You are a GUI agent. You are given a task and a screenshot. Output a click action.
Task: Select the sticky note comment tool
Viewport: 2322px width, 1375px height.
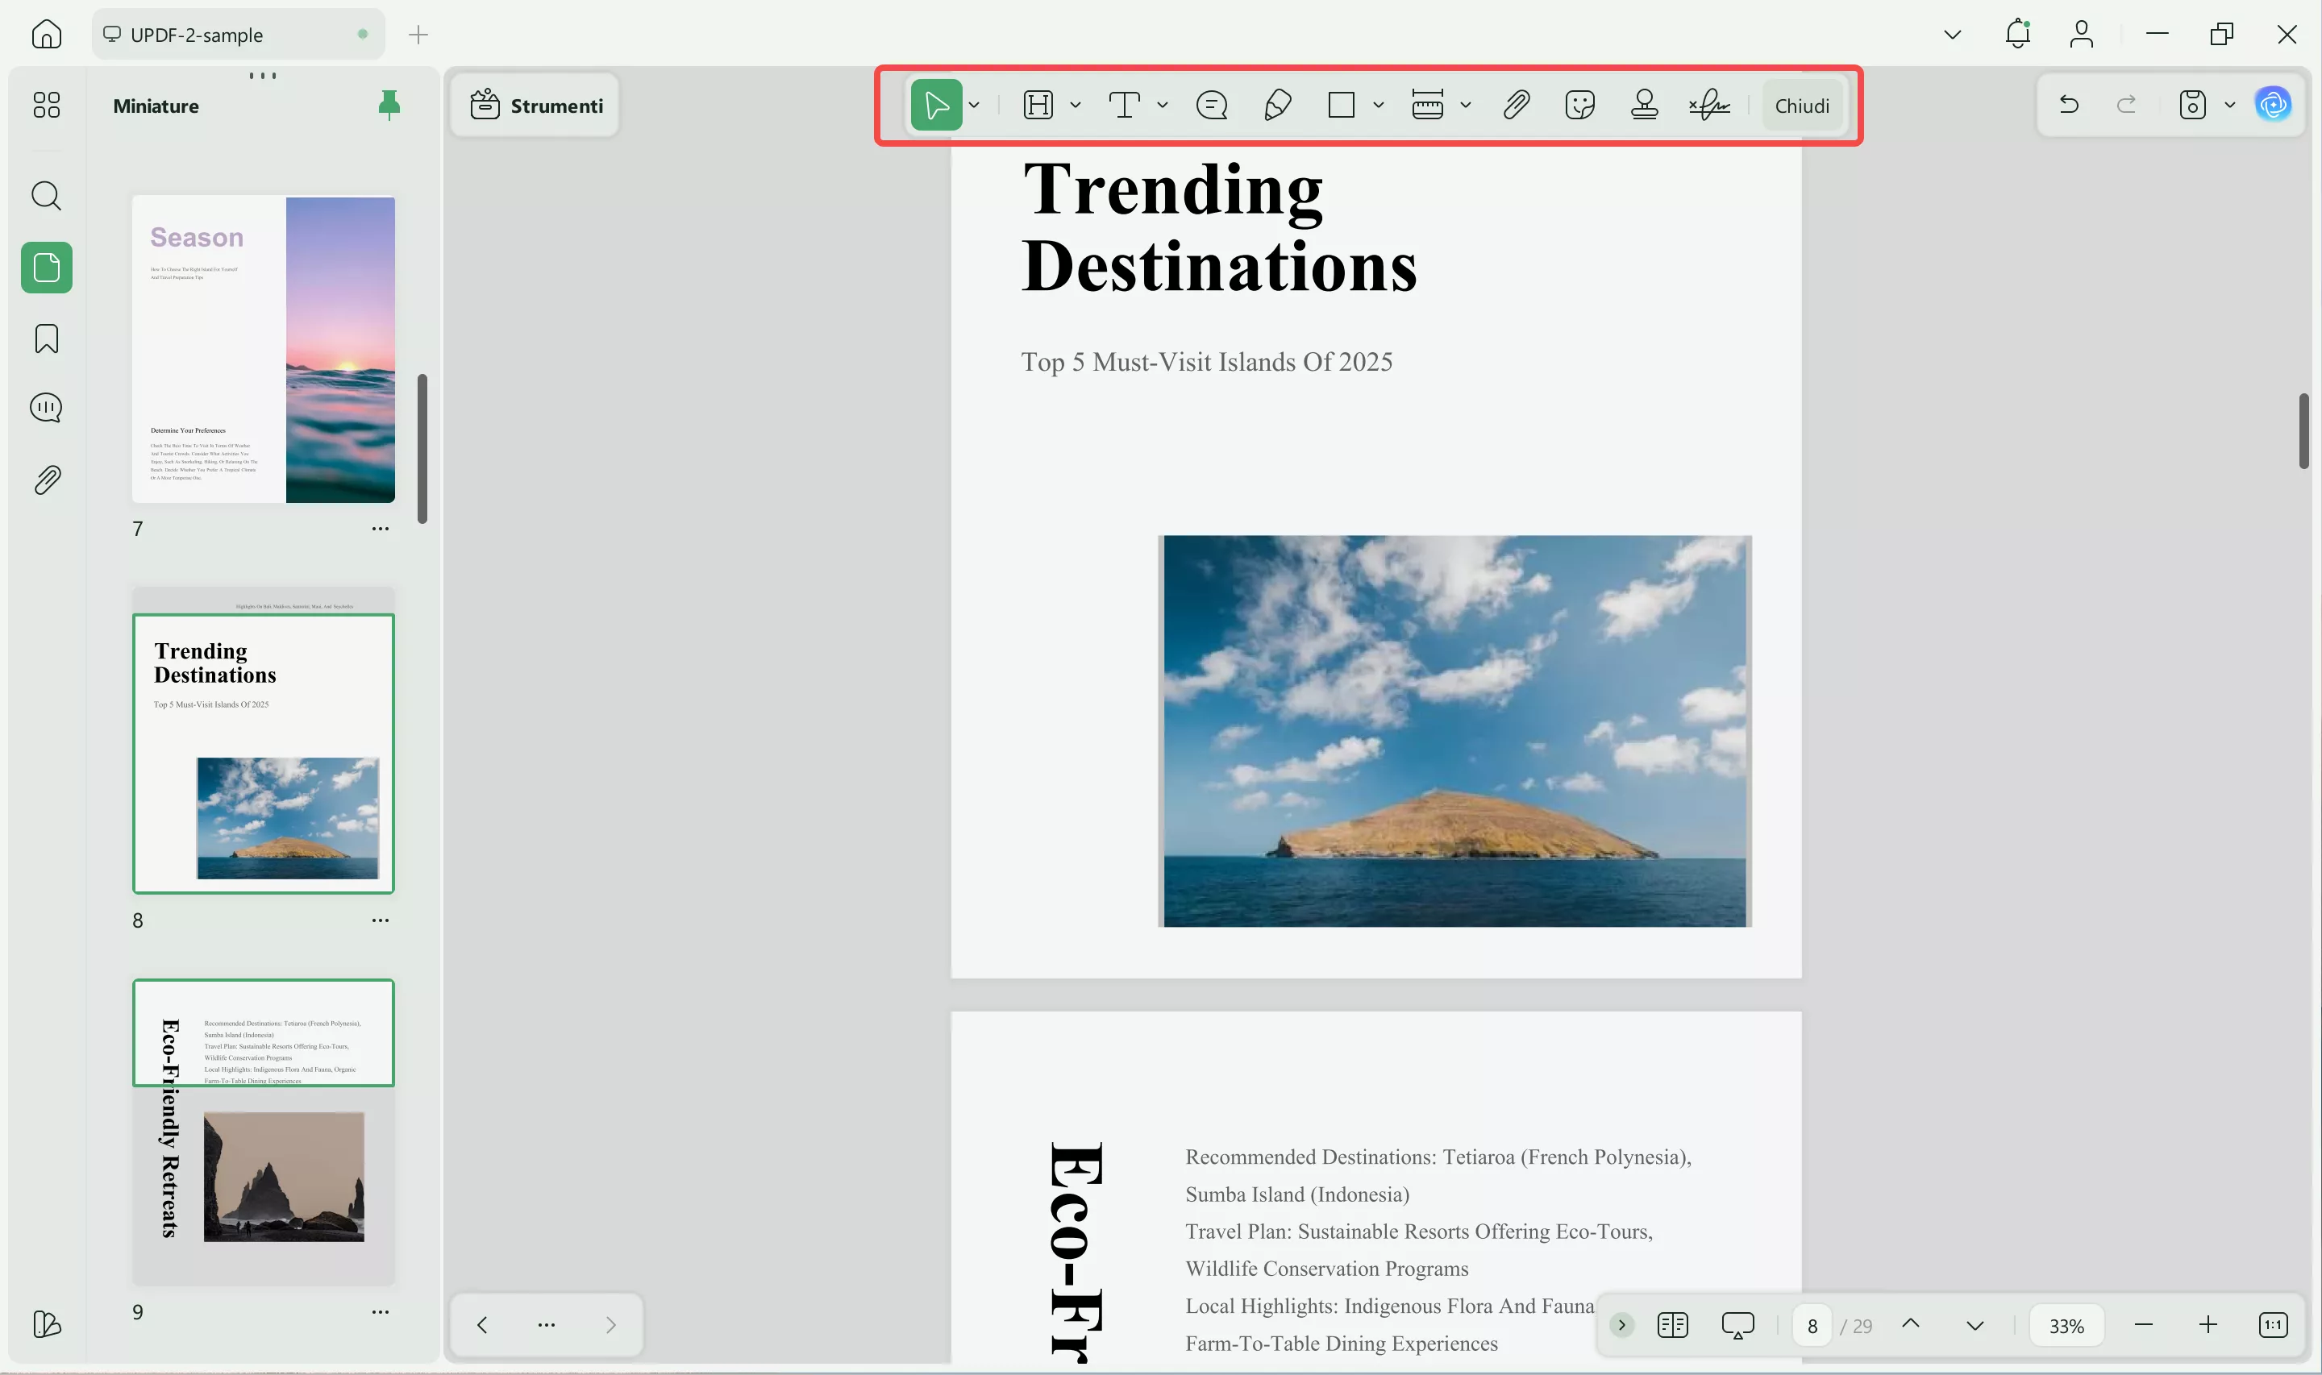tap(1211, 105)
